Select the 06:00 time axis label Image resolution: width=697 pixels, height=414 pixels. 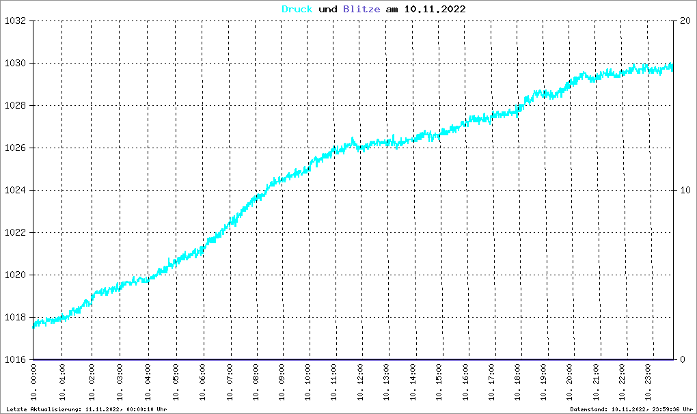(x=202, y=382)
